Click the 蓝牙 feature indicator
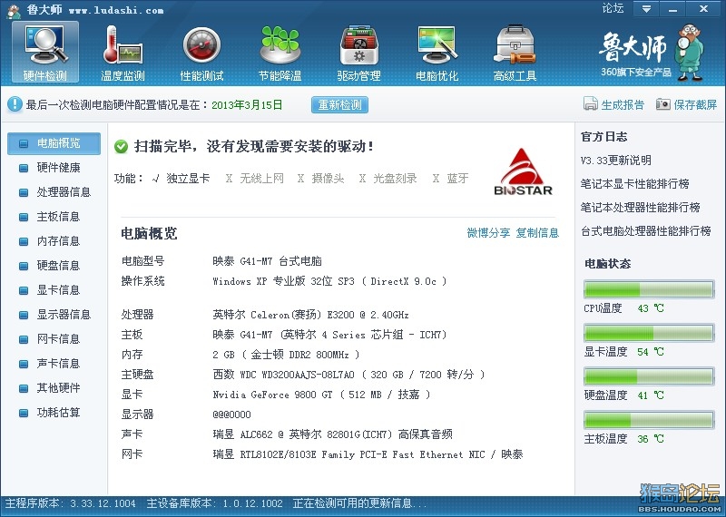 451,179
